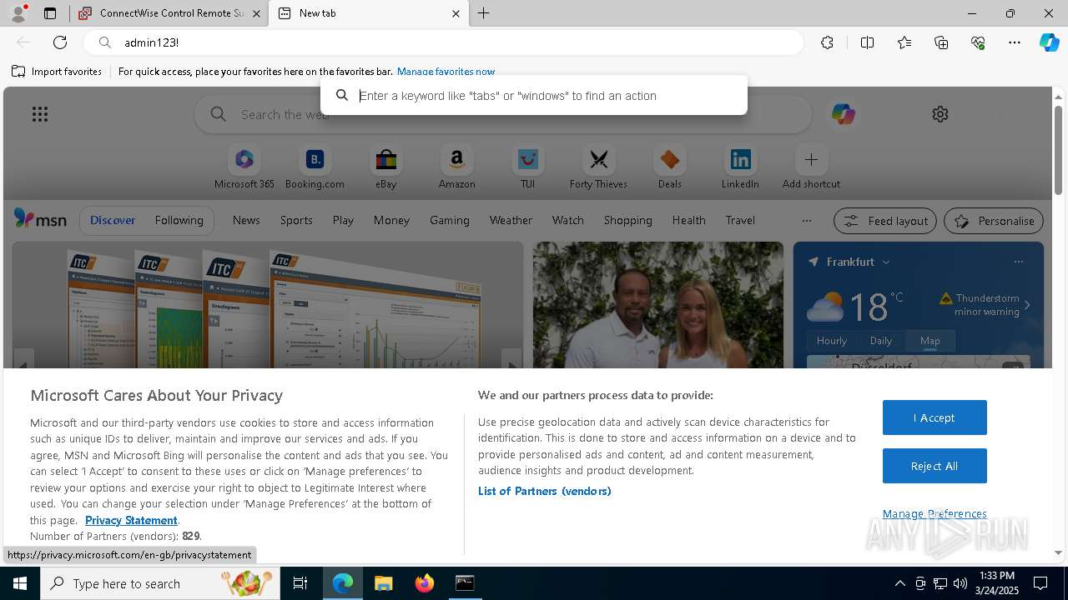Open File Explorer from taskbar
The height and width of the screenshot is (600, 1068).
pyautogui.click(x=383, y=583)
